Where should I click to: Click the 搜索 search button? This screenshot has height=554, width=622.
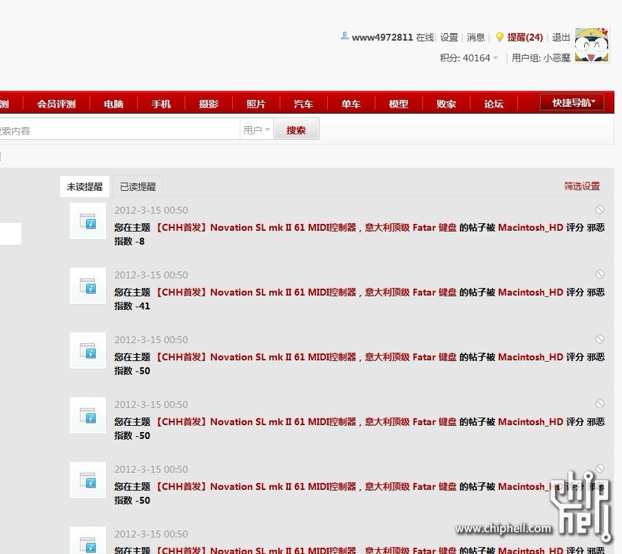(296, 130)
